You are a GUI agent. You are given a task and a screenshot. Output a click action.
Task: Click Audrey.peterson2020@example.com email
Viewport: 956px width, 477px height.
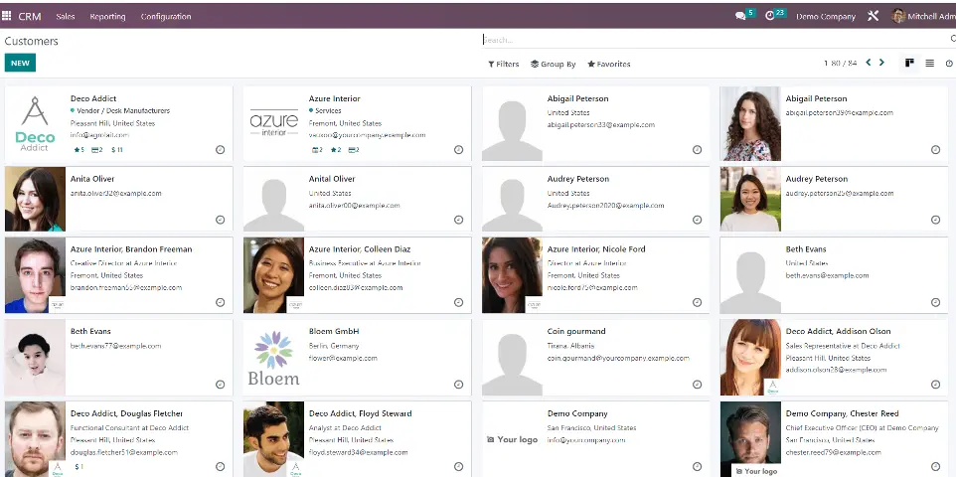coord(605,206)
